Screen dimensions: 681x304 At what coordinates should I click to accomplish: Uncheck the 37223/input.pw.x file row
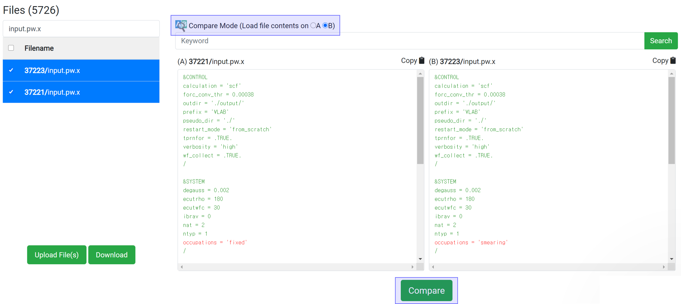[11, 70]
